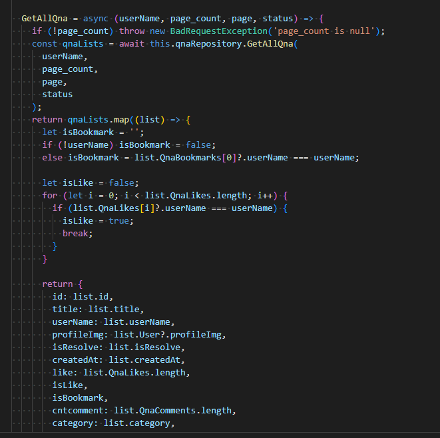Click the title: list.title property
This screenshot has width=440, height=438.
coord(98,310)
